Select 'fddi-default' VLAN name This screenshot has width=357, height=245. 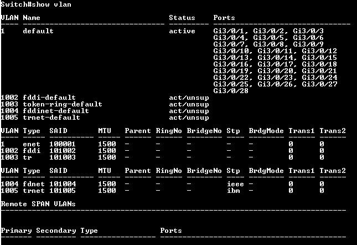49,98
